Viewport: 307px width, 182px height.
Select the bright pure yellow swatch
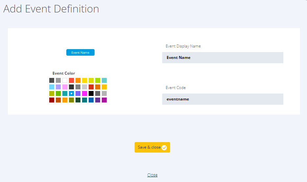tap(85, 80)
